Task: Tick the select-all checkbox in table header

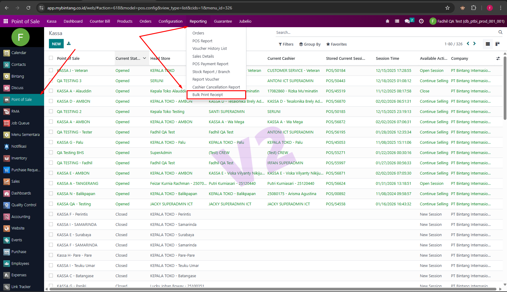Action: (x=51, y=58)
